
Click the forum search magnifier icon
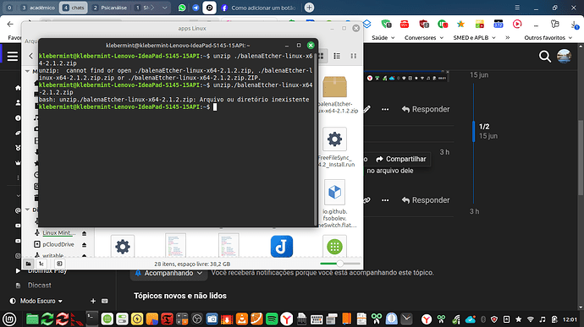coord(545,57)
